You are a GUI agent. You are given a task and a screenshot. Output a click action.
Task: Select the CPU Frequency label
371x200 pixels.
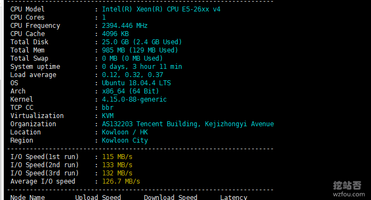(35, 26)
